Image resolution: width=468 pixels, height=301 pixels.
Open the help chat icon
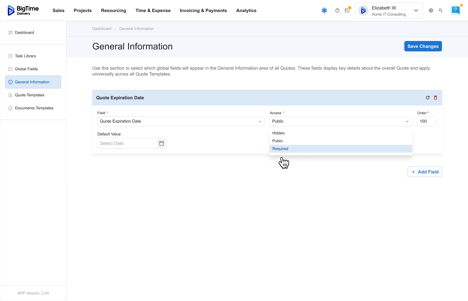tap(456, 10)
